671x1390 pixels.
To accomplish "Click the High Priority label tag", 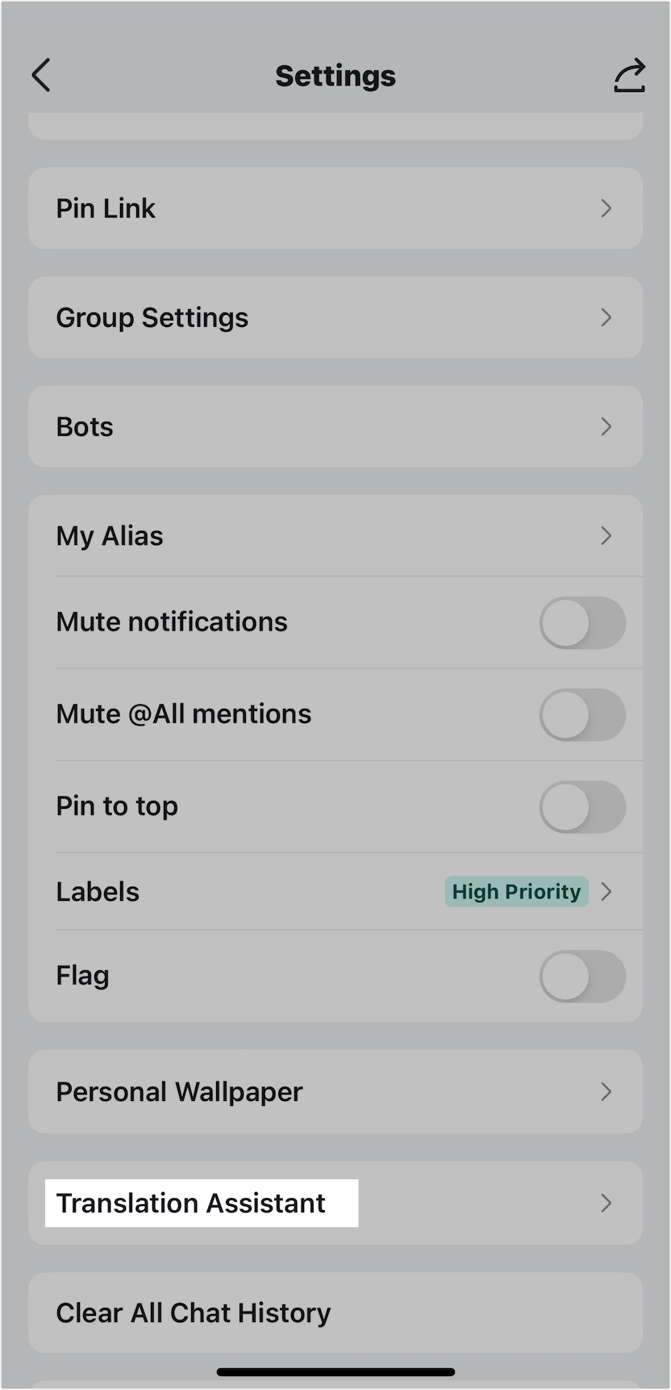I will tap(516, 891).
